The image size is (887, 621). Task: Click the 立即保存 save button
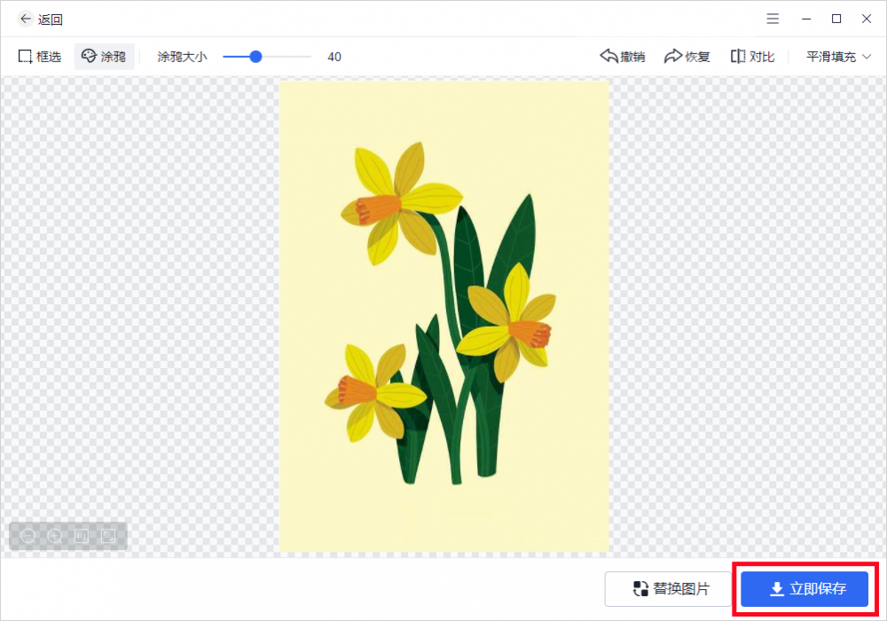(804, 588)
